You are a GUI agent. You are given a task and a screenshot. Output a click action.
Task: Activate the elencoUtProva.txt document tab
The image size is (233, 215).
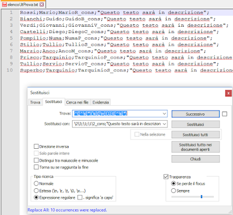point(23,4)
